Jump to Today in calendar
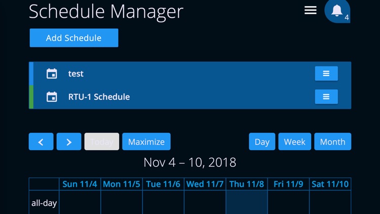Screen dimensions: 380x214 (x=102, y=142)
